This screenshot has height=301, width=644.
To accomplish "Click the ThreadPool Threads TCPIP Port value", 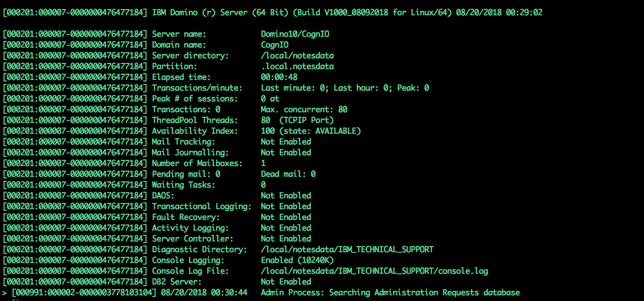I will [297, 120].
